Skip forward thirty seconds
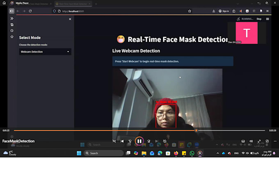279x195 pixels. (149, 141)
